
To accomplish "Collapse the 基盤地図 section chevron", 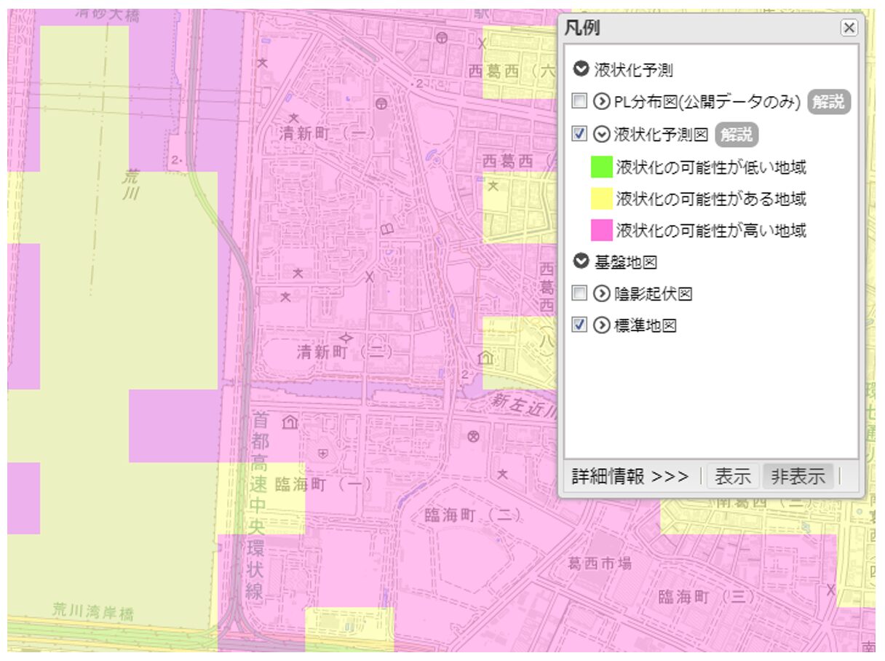I will pos(580,262).
